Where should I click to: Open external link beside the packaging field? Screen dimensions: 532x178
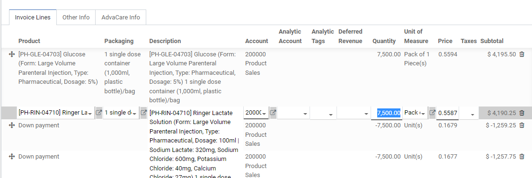point(143,113)
